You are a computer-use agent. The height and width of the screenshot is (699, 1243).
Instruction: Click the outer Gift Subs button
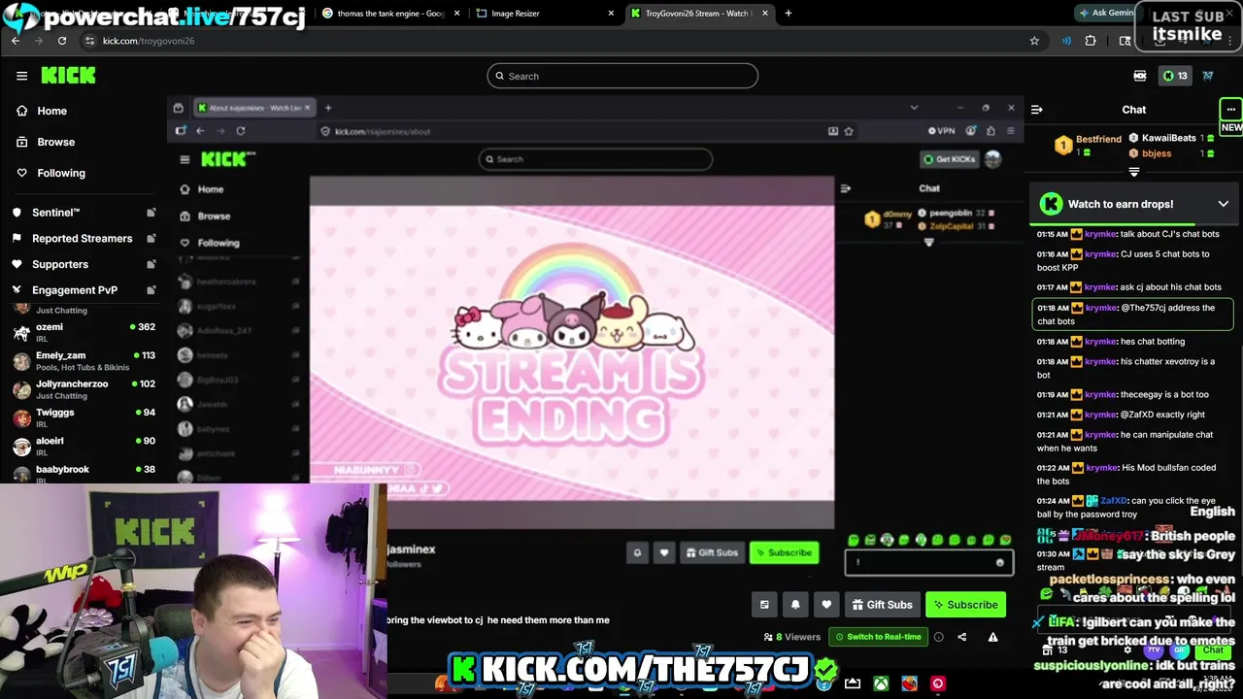[881, 605]
